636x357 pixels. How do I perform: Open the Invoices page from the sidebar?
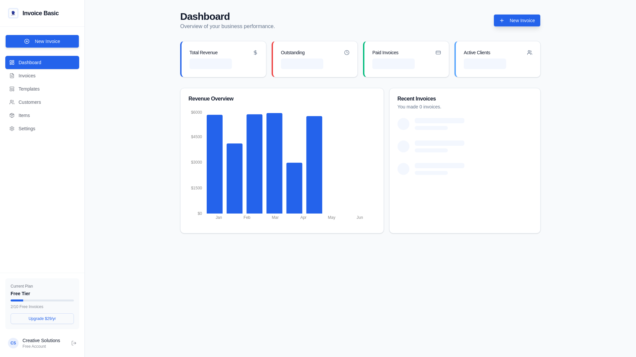tap(27, 76)
